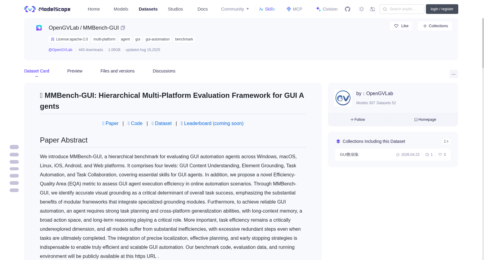Click 'updated Aug 15,2025' text
This screenshot has width=484, height=260.
pos(143,50)
